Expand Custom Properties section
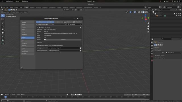 tap(161, 58)
